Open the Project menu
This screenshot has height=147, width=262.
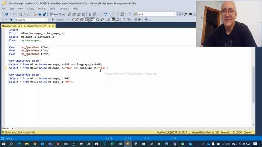pyautogui.click(x=42, y=9)
